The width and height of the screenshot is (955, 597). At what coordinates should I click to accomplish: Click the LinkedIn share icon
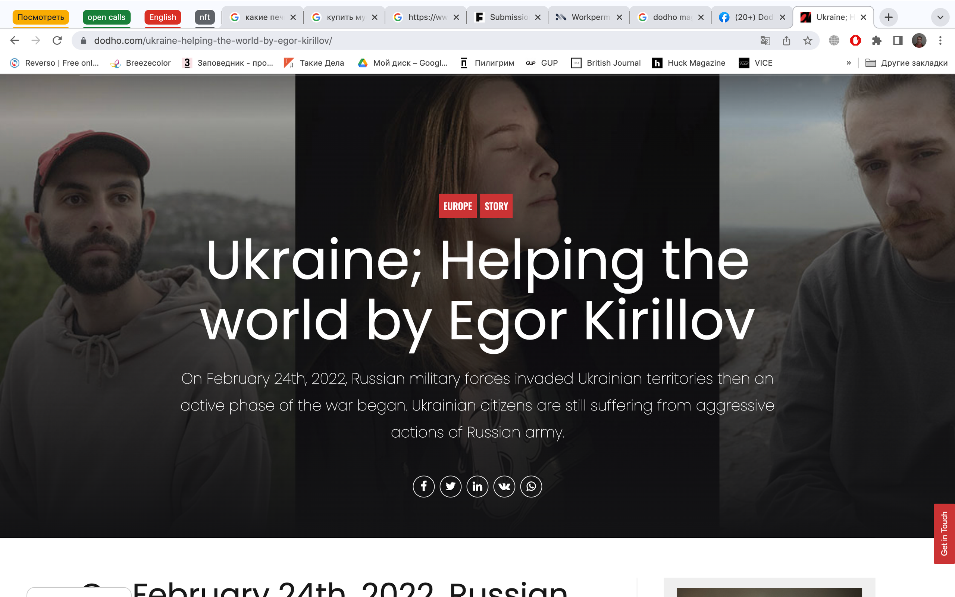(477, 486)
